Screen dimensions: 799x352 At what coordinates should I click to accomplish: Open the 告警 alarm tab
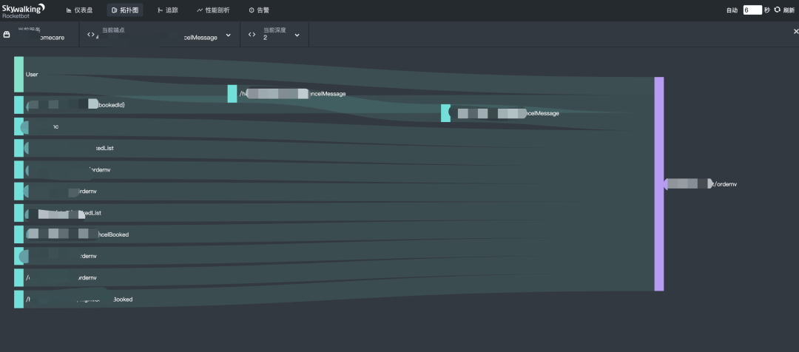(x=259, y=10)
